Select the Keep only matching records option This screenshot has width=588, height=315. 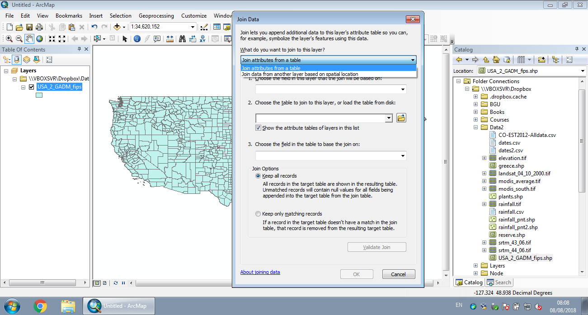[x=258, y=214]
